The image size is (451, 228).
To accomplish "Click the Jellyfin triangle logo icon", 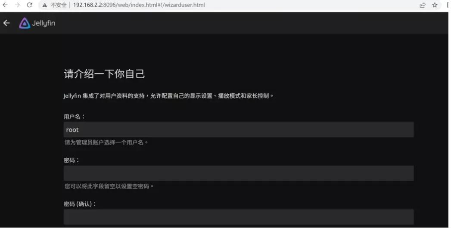I will point(25,23).
